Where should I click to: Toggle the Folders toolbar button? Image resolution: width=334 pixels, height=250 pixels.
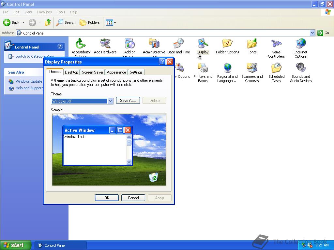pos(89,22)
